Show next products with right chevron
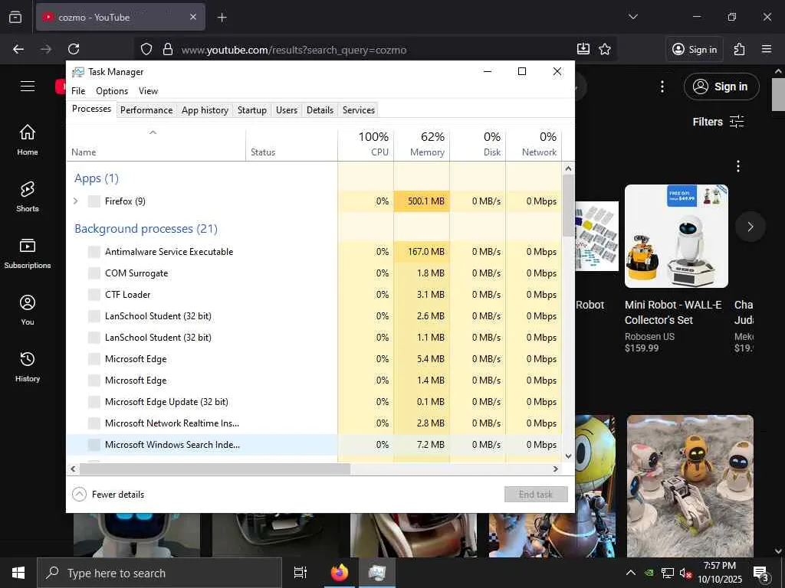 tap(750, 227)
